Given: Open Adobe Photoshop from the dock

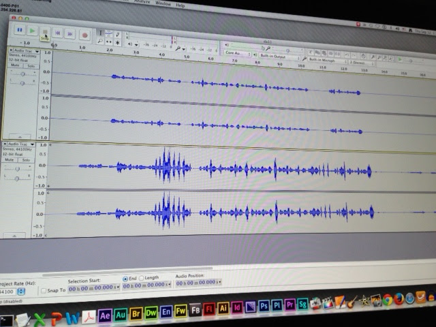Looking at the screenshot, I should (x=264, y=306).
